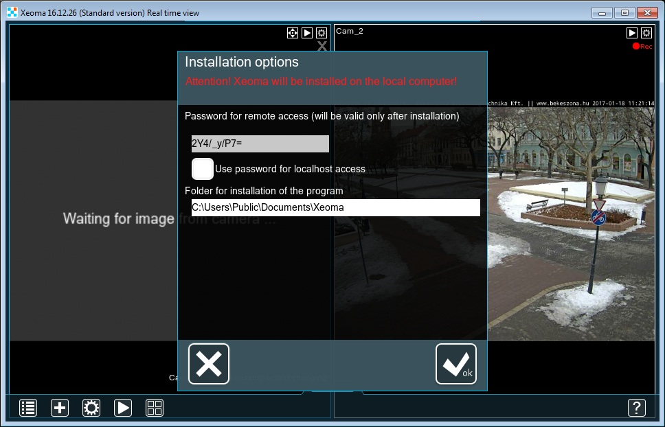Click the installation folder path field
This screenshot has height=427, width=665.
click(x=335, y=207)
